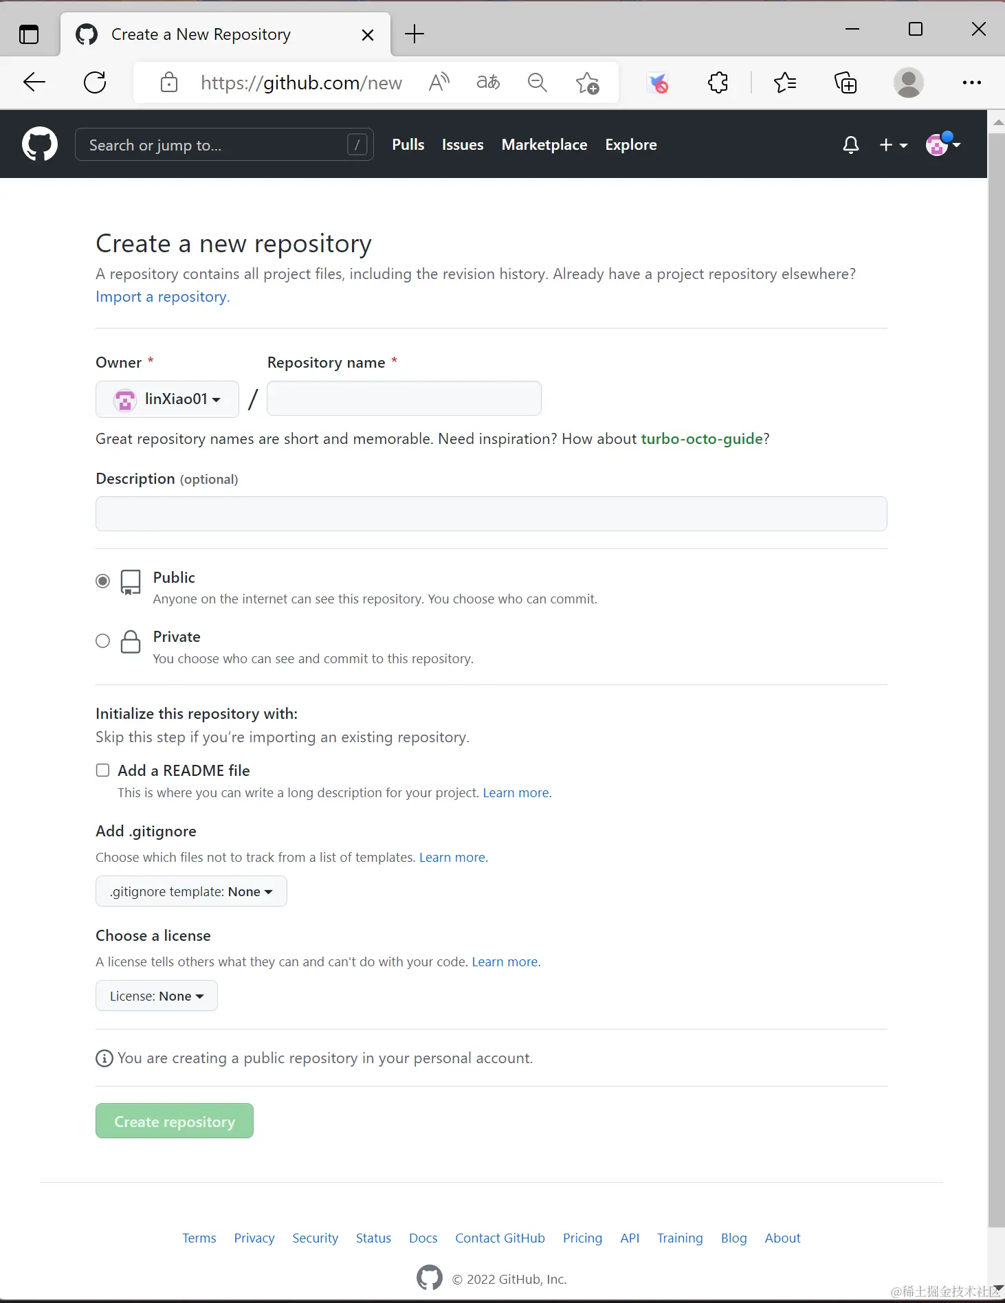Viewport: 1005px width, 1303px height.
Task: Check the Add a README file box
Action: (x=102, y=770)
